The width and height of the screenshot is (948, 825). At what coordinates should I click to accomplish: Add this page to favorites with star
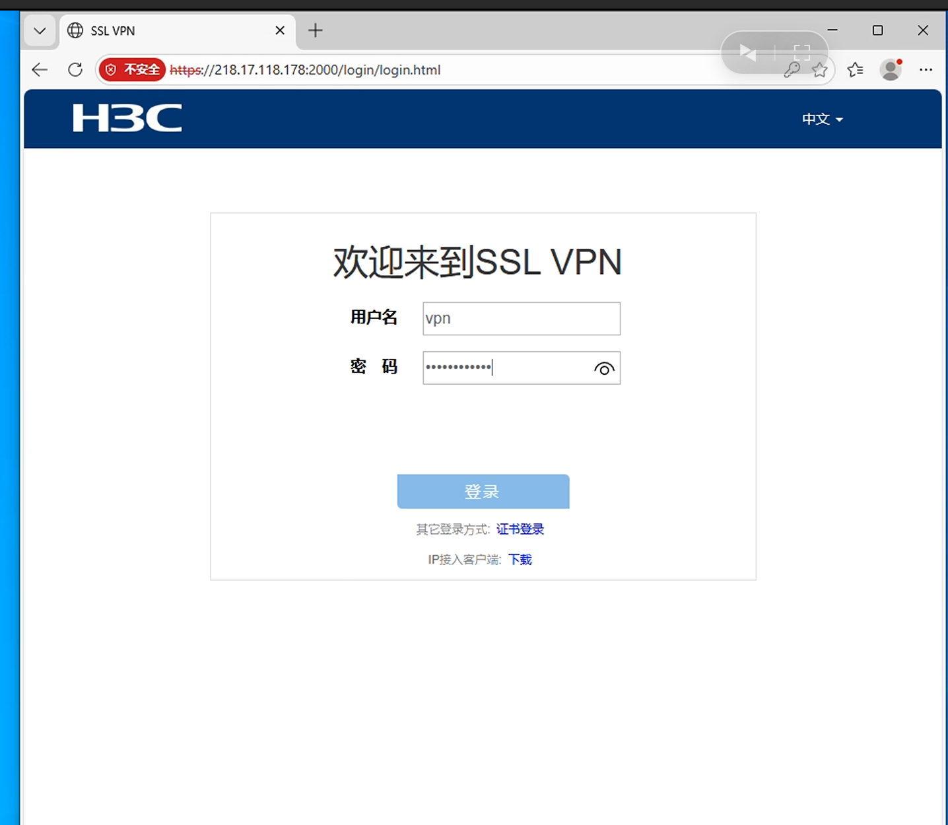tap(820, 69)
